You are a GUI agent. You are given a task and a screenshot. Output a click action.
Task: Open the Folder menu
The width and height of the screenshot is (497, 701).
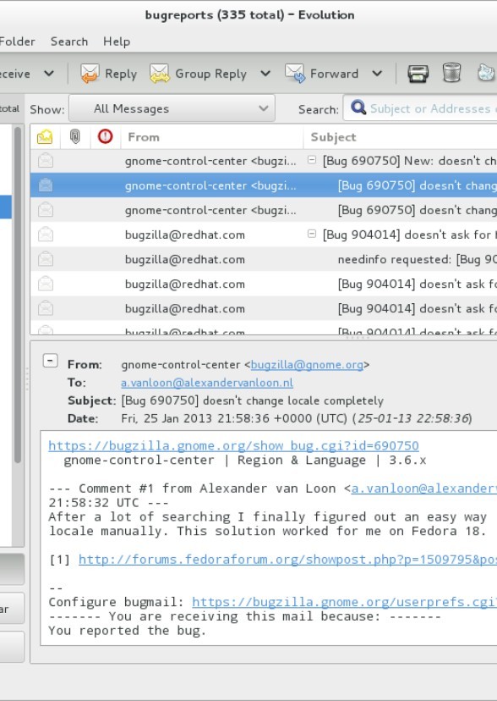(x=17, y=41)
